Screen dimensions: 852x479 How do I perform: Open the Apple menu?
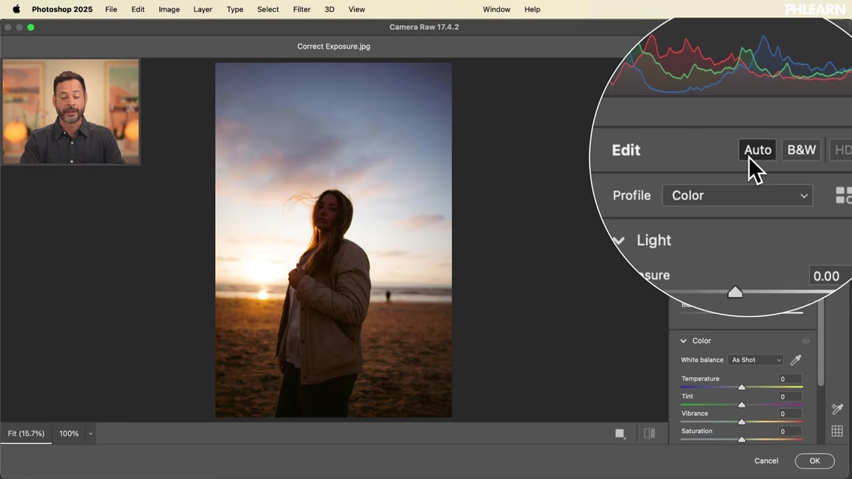coord(16,9)
